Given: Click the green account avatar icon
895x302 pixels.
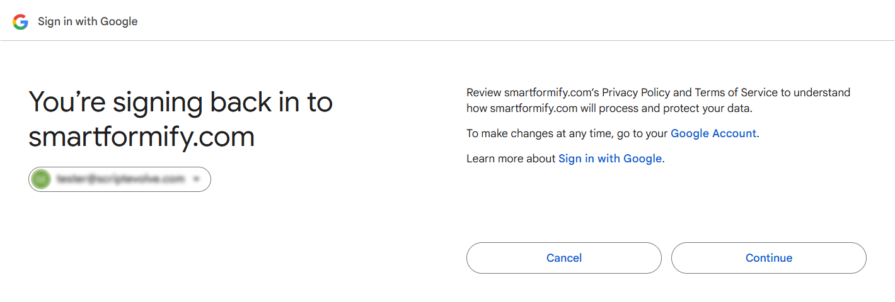Looking at the screenshot, I should [x=42, y=179].
